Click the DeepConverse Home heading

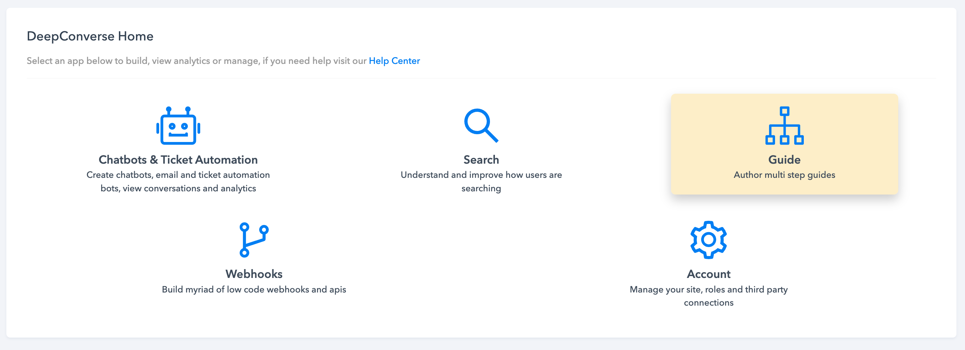coord(90,36)
